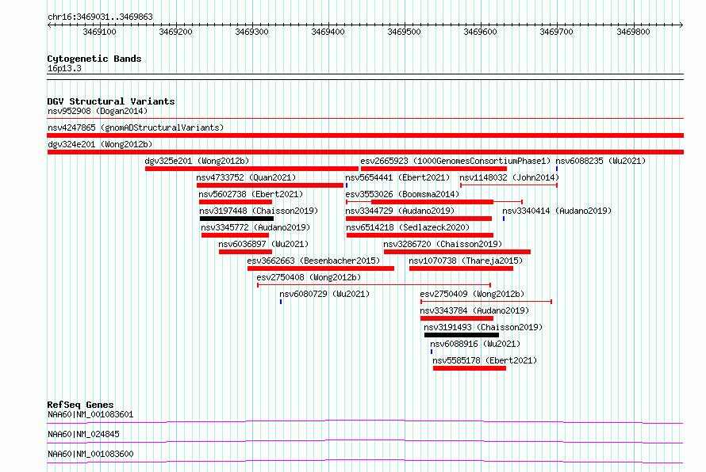Click nsv3345772 (Audano2019) label
Image resolution: width=706 pixels, height=472 pixels.
255,227
